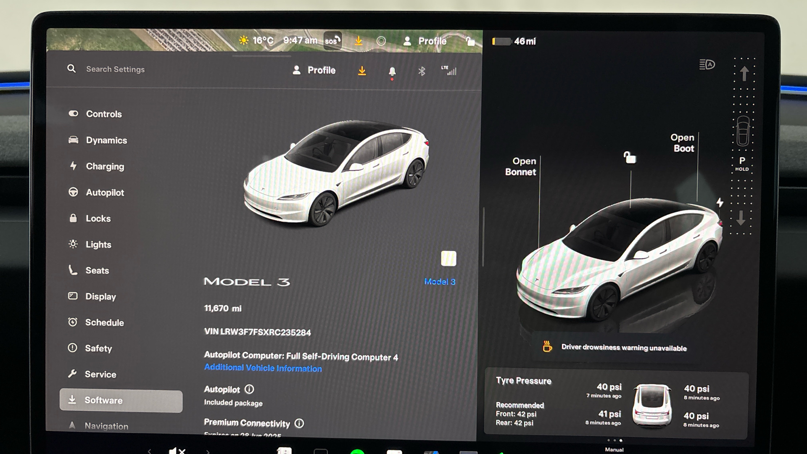Open the Navigation settings menu
Screen dimensions: 807x454
click(98, 426)
